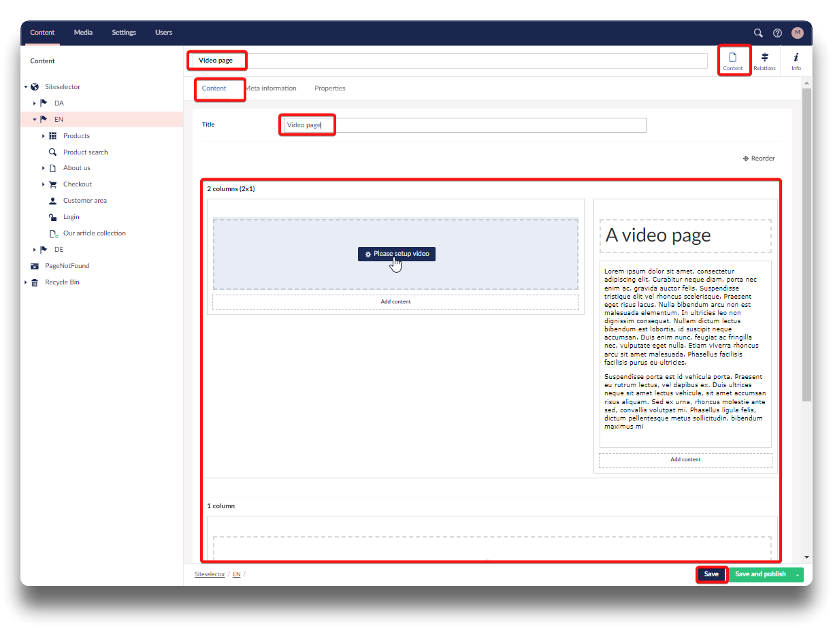Expand the DA language node
The image size is (833, 628).
click(x=35, y=103)
